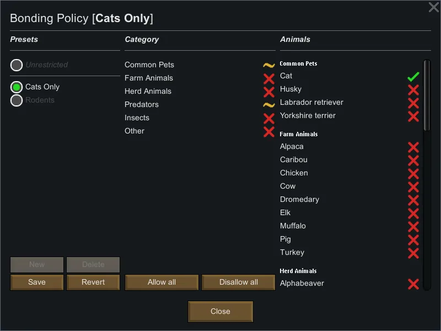Choose the Rodents preset radio button

(x=17, y=100)
